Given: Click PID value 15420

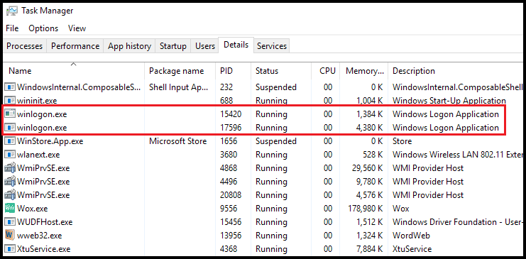Looking at the screenshot, I should pyautogui.click(x=231, y=114).
